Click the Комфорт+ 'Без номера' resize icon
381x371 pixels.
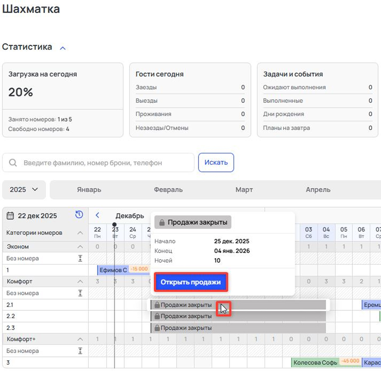[80, 351]
